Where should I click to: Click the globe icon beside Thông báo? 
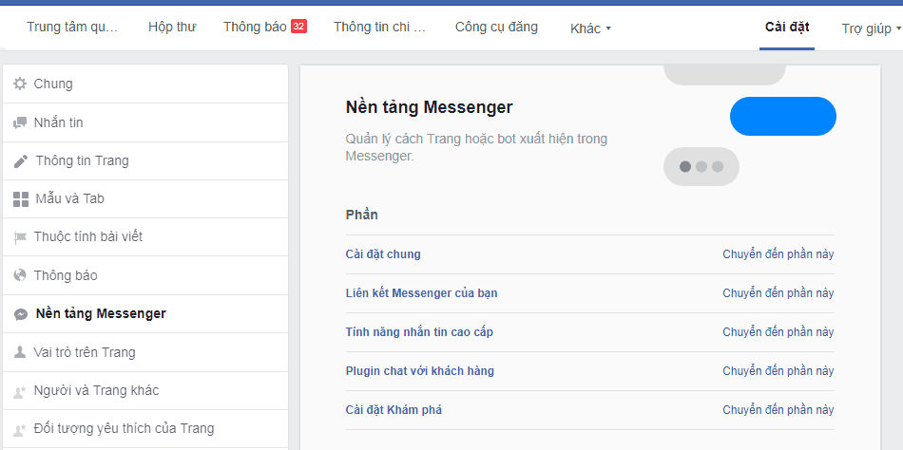point(20,275)
